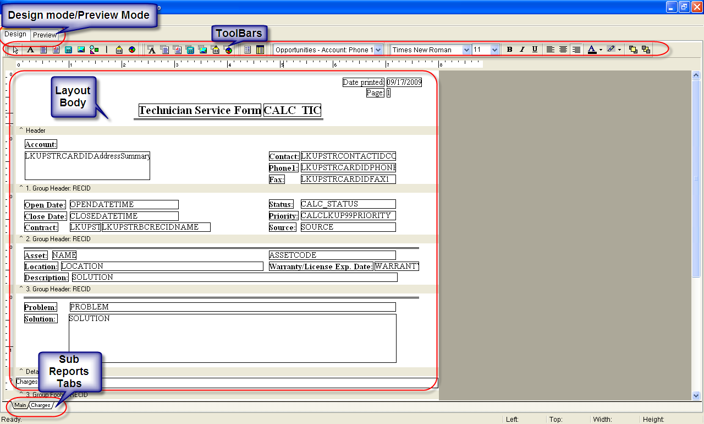Viewport: 704px width, 424px height.
Task: Open the font color picker arrow
Action: tap(601, 50)
